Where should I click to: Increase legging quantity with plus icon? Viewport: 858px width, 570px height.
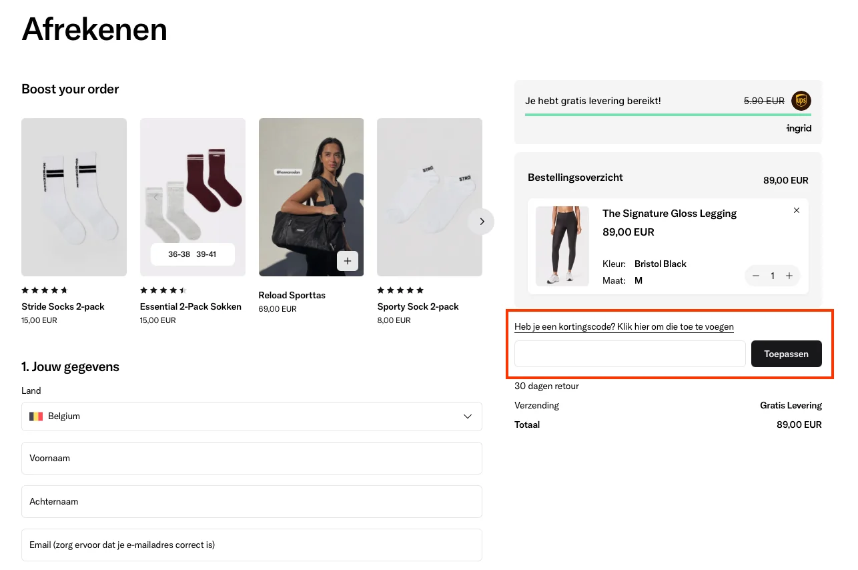789,276
